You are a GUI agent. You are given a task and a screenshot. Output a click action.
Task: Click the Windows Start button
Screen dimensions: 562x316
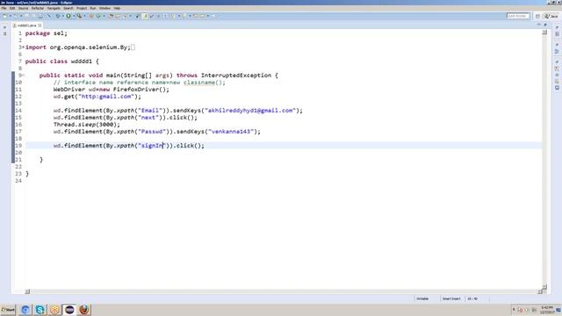8,310
